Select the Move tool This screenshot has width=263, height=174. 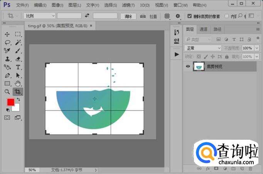point(7,34)
